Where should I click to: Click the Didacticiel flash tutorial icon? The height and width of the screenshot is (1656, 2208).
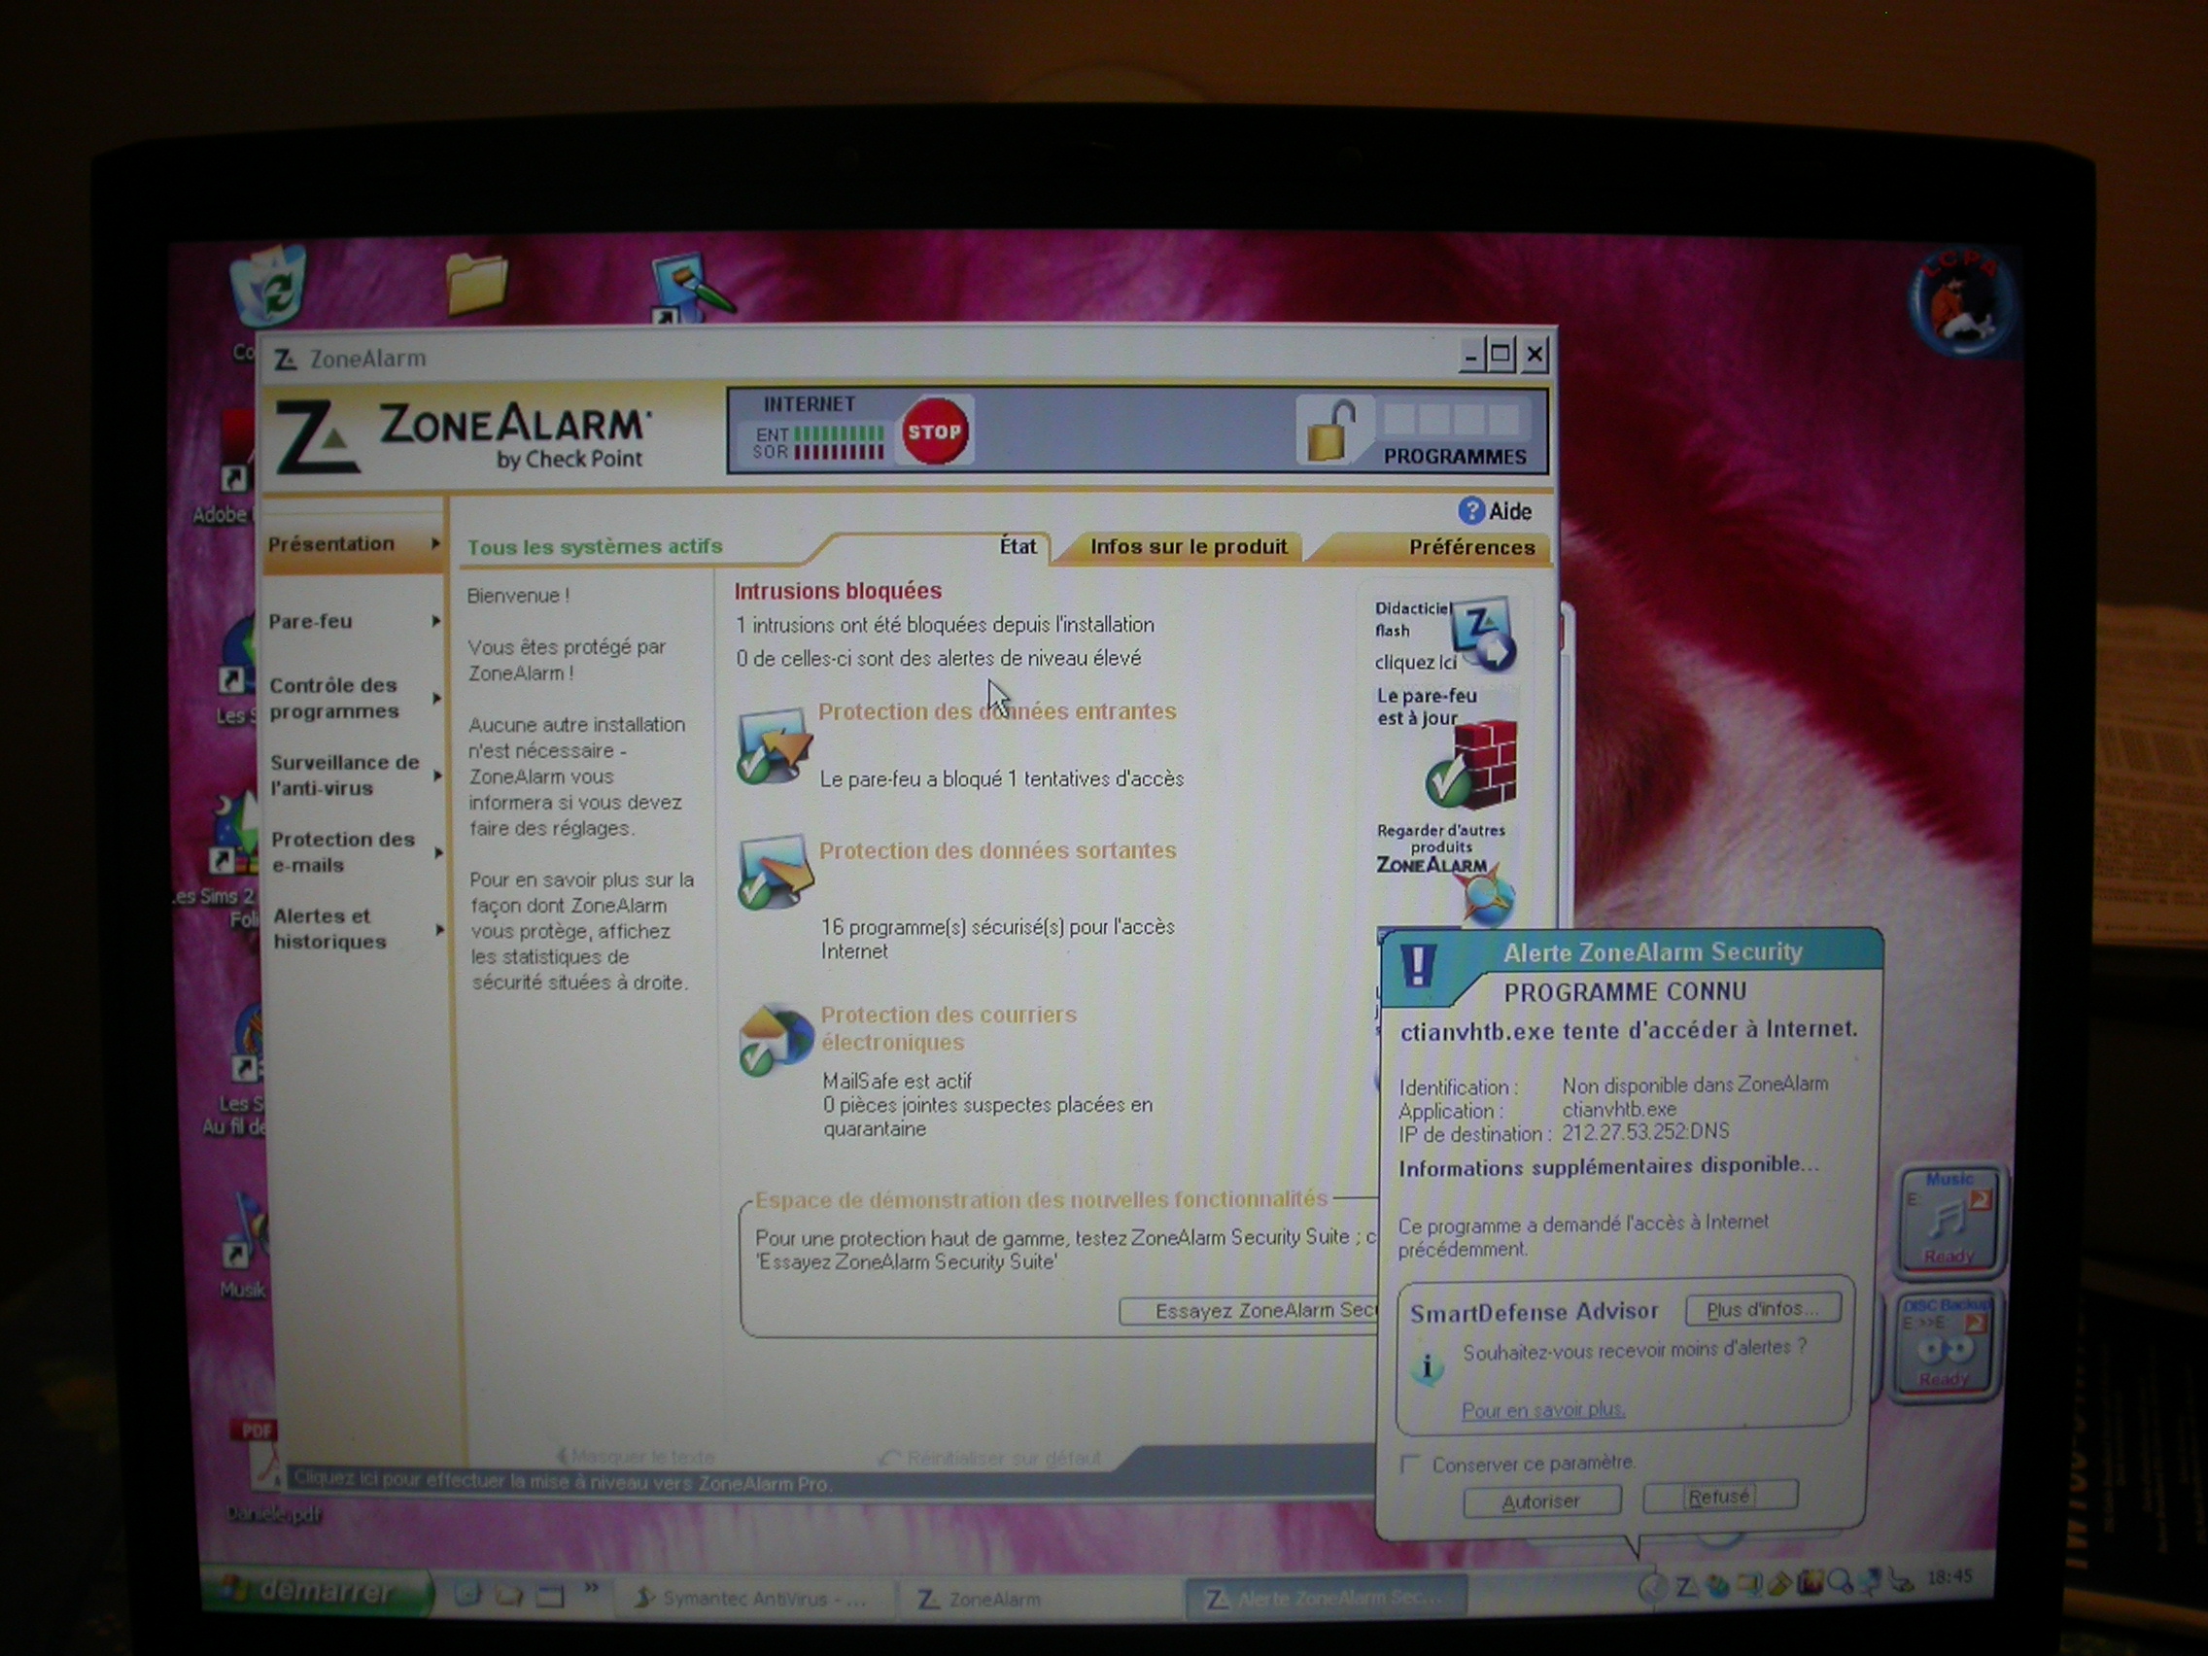tap(1483, 634)
